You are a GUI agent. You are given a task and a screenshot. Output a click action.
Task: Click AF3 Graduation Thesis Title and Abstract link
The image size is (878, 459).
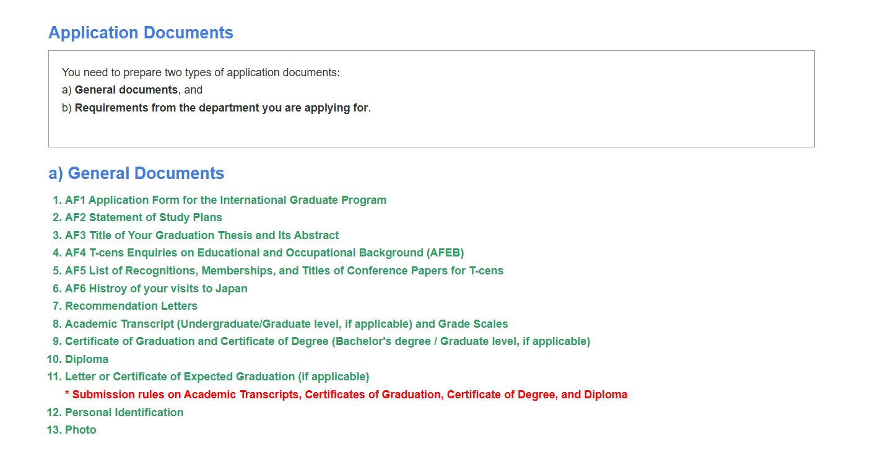point(202,235)
